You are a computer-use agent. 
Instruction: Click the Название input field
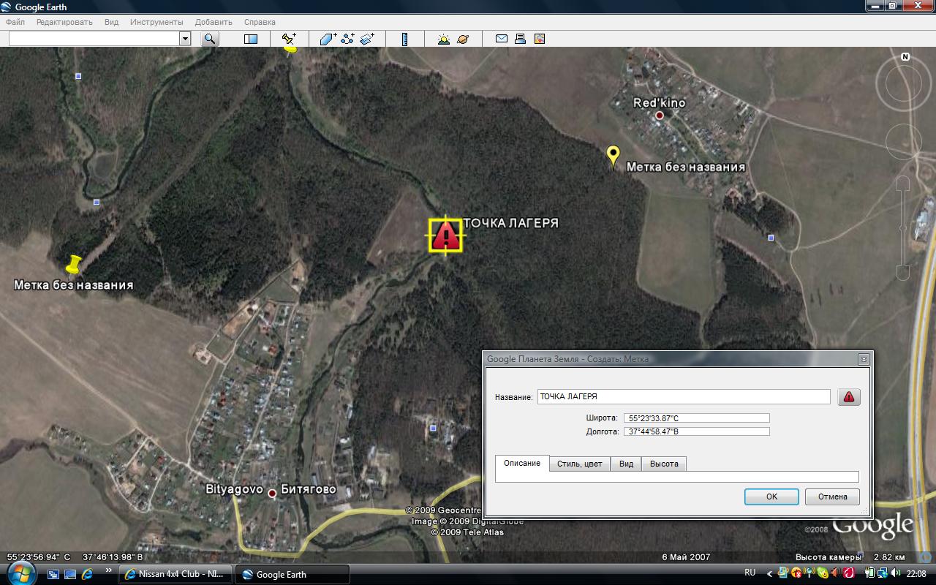point(684,396)
